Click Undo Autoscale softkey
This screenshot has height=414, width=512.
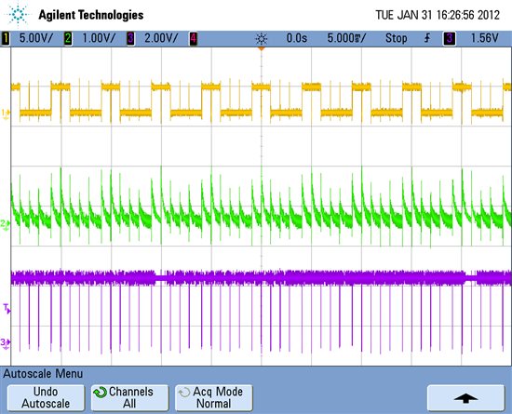click(46, 397)
